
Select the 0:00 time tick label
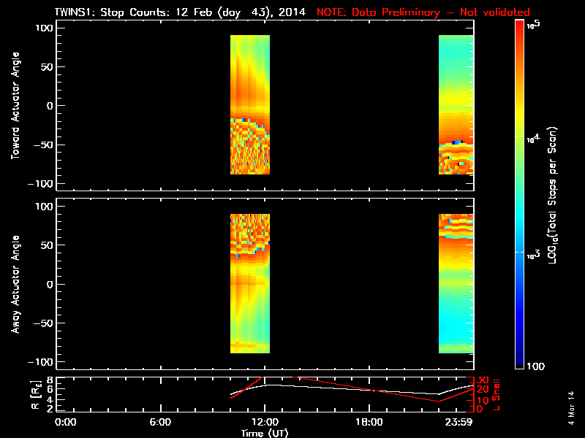click(65, 421)
